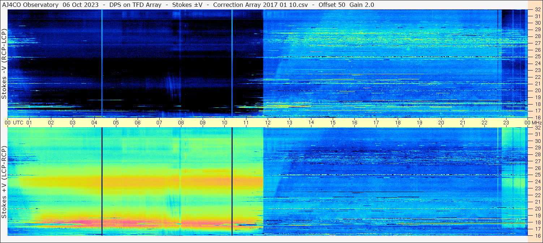
Task: Click hour label '16' on time axis
Action: (354, 123)
